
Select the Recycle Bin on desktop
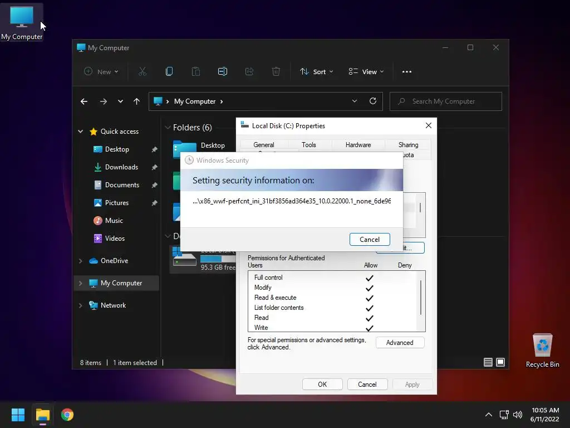coord(542,350)
